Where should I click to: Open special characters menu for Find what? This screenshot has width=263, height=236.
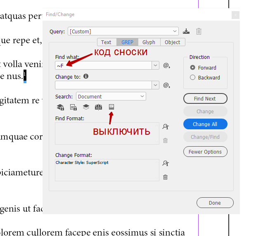coord(166,65)
